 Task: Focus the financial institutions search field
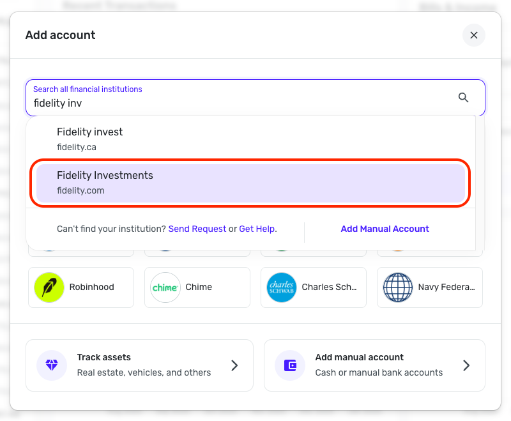[243, 102]
